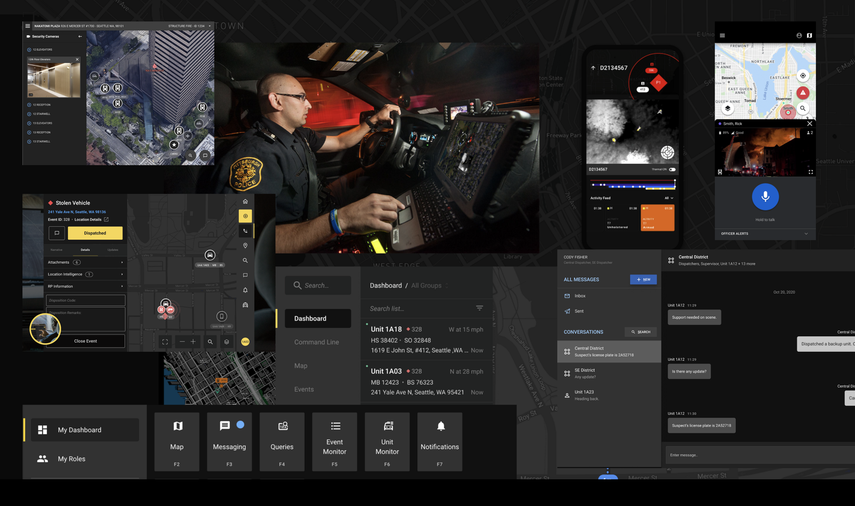
Task: Select the police car icon in sidebar
Action: tap(245, 305)
